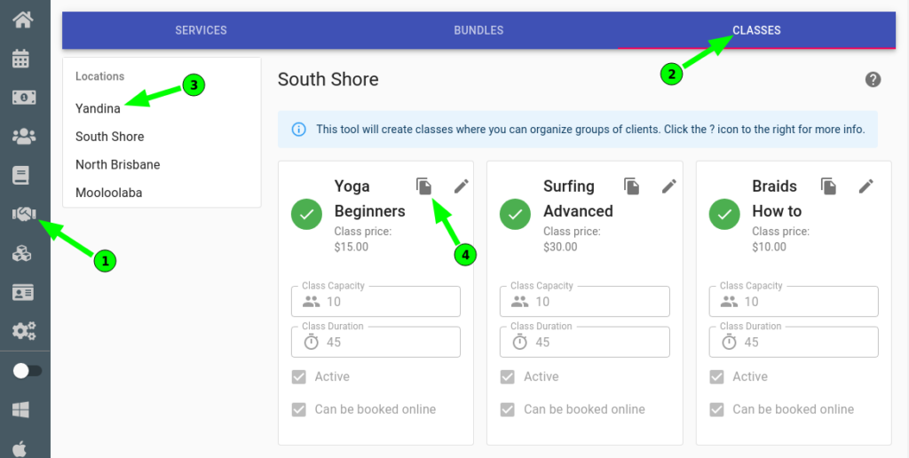This screenshot has width=909, height=458.
Task: Switch to the Bundles tab
Action: pyautogui.click(x=478, y=30)
